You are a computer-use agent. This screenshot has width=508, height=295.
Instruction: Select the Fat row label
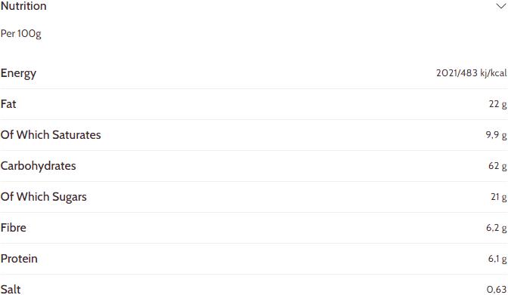point(8,104)
